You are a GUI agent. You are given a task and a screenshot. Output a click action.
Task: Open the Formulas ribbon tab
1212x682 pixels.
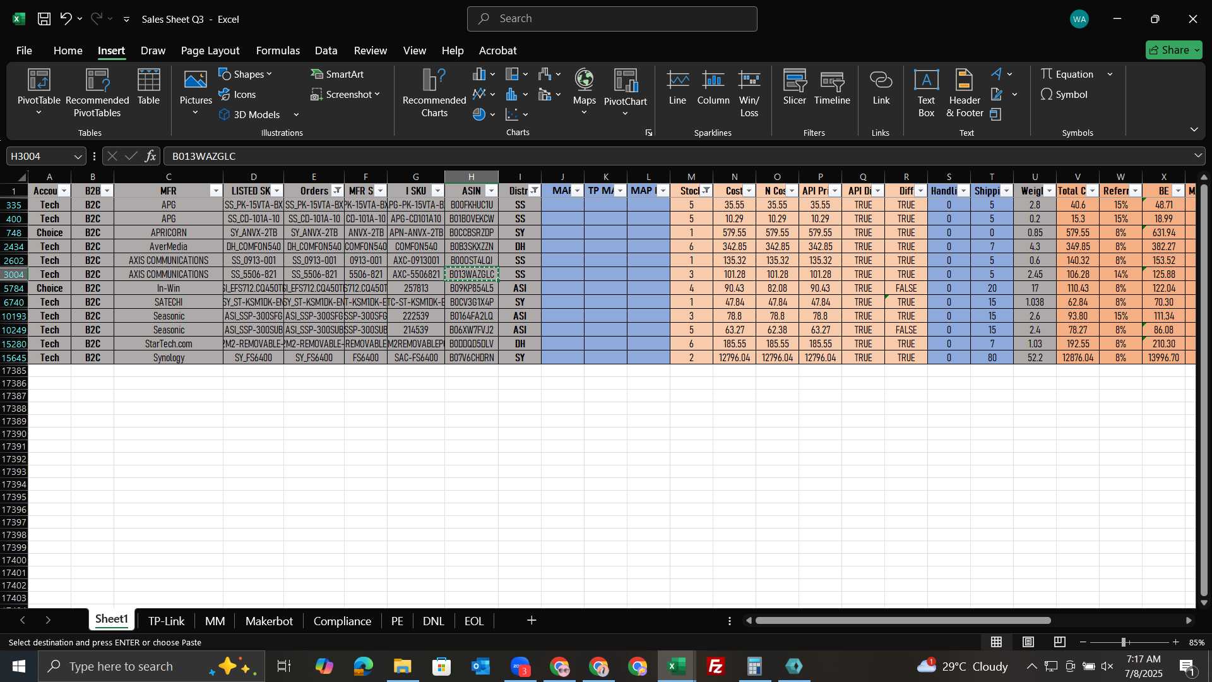point(278,51)
